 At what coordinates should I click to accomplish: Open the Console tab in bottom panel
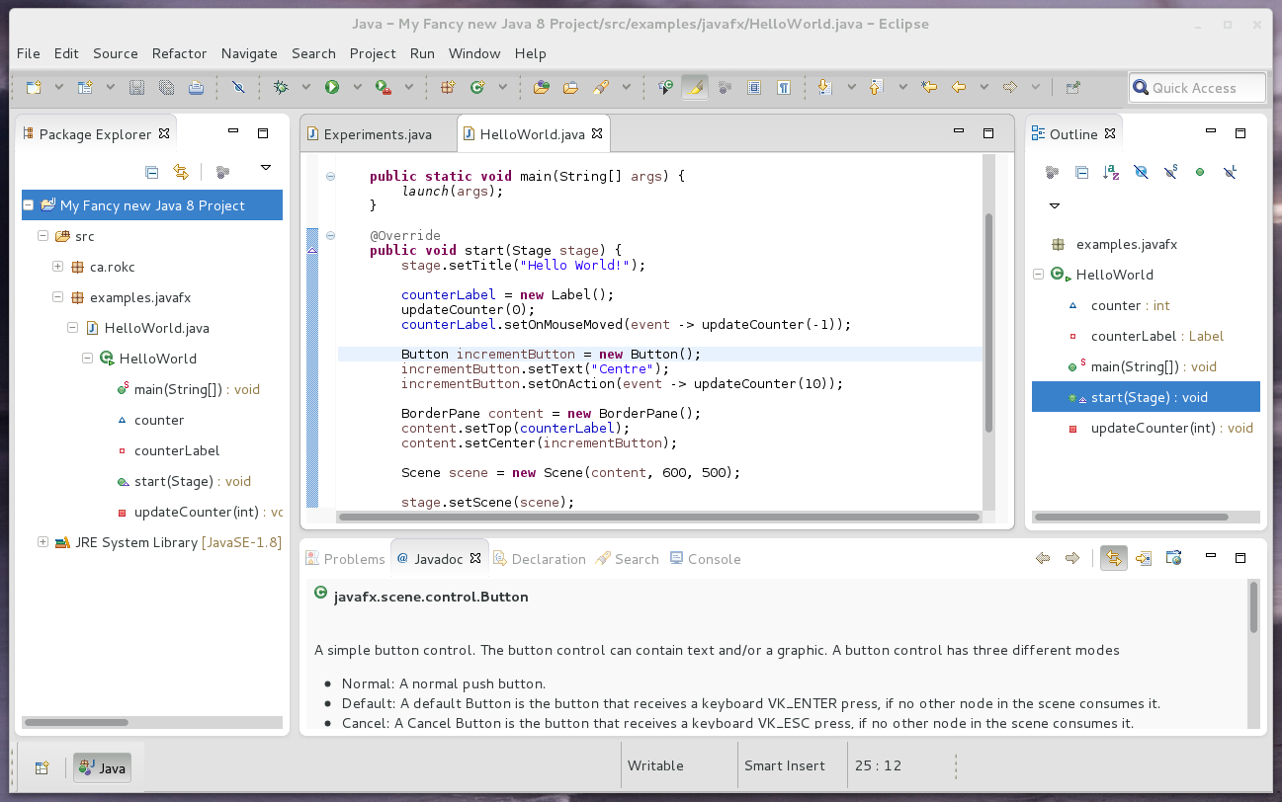[705, 559]
